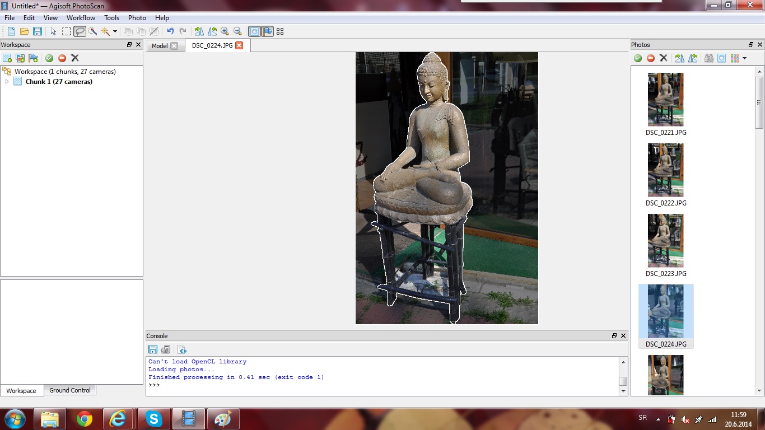
Task: Toggle Show Markers flag button
Action: (267, 31)
